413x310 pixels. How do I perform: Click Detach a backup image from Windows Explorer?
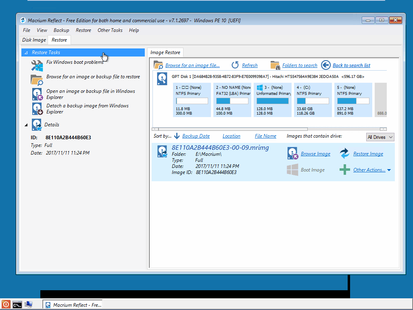point(88,109)
